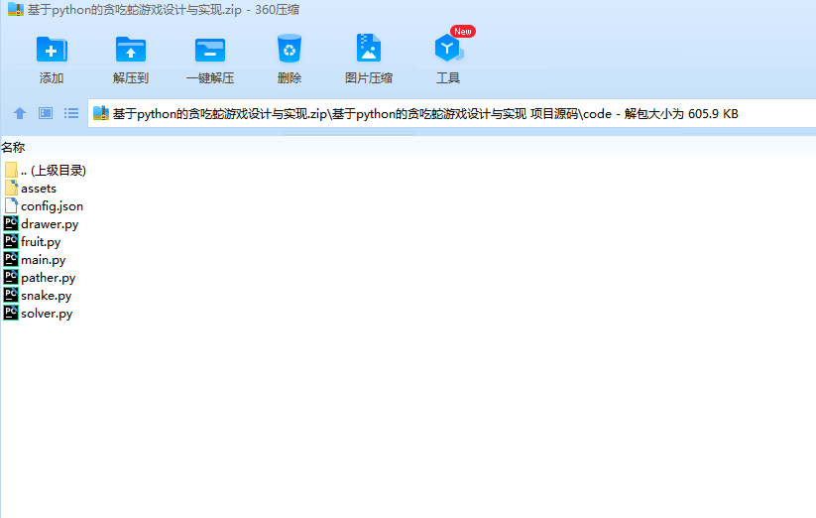Screen dimensions: 816x518
Task: Click the PyCharm icon of solver.py
Action: pos(11,313)
